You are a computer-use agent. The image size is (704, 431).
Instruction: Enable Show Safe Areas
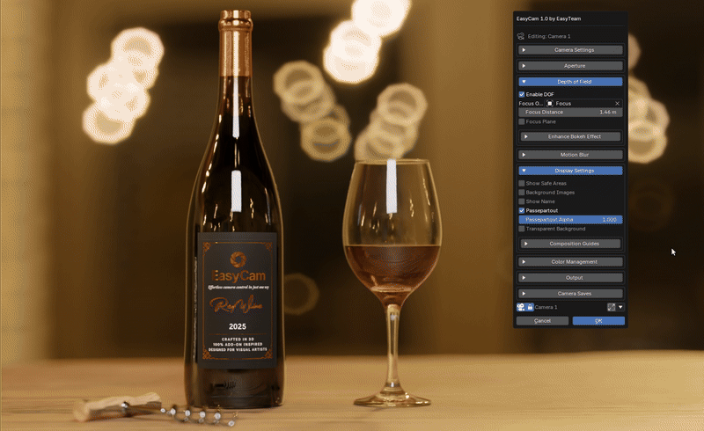point(522,183)
